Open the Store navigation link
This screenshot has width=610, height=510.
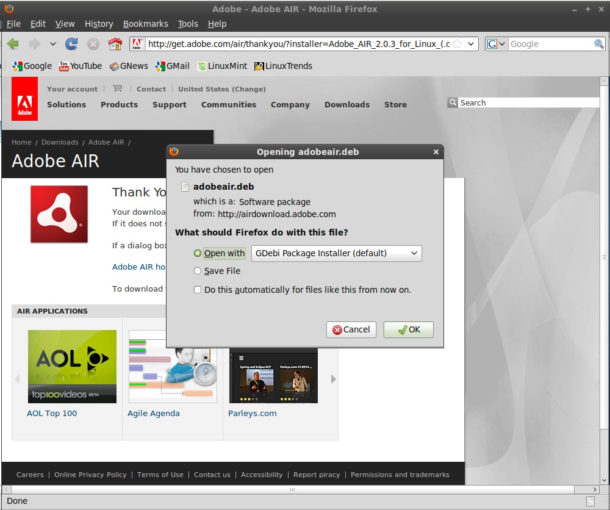[x=396, y=105]
